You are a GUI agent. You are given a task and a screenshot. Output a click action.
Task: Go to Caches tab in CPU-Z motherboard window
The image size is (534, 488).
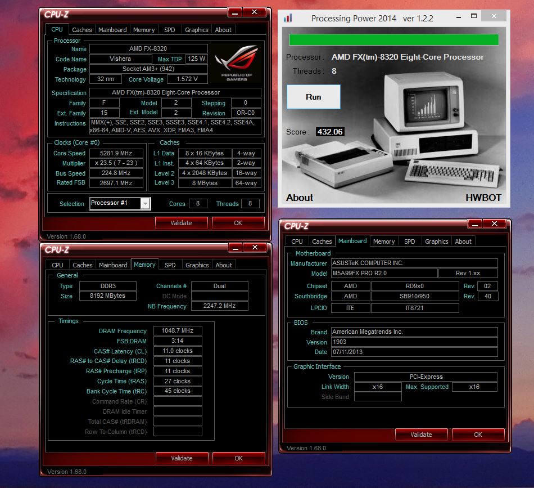[x=322, y=241]
